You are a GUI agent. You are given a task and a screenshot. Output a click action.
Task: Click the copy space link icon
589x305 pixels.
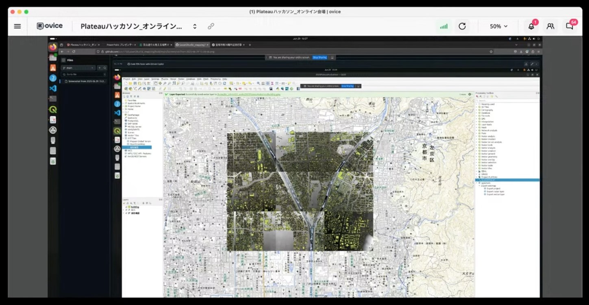(x=211, y=26)
